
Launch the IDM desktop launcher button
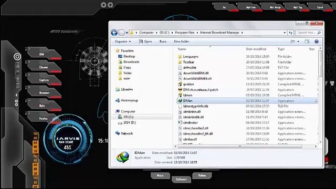pyautogui.click(x=44, y=54)
